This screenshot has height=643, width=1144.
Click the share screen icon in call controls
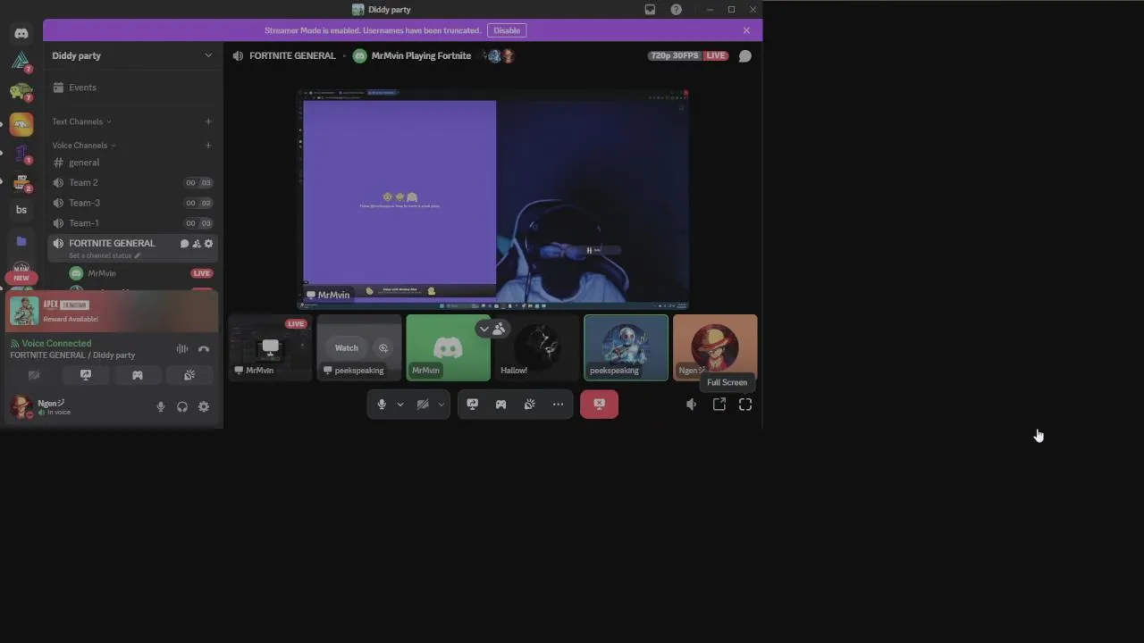click(x=473, y=405)
